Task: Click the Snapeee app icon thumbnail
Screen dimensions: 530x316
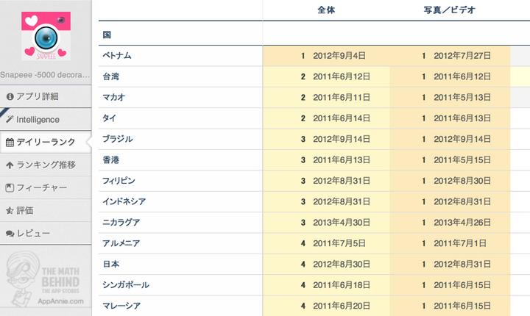Action: [46, 35]
